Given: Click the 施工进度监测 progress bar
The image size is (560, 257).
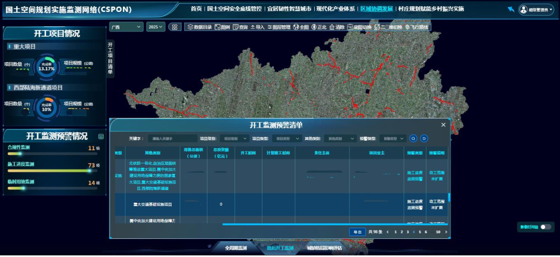Looking at the screenshot, I should coord(52,171).
